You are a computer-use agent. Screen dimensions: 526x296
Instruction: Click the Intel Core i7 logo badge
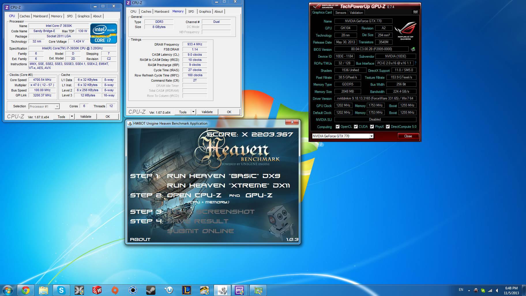[x=104, y=33]
